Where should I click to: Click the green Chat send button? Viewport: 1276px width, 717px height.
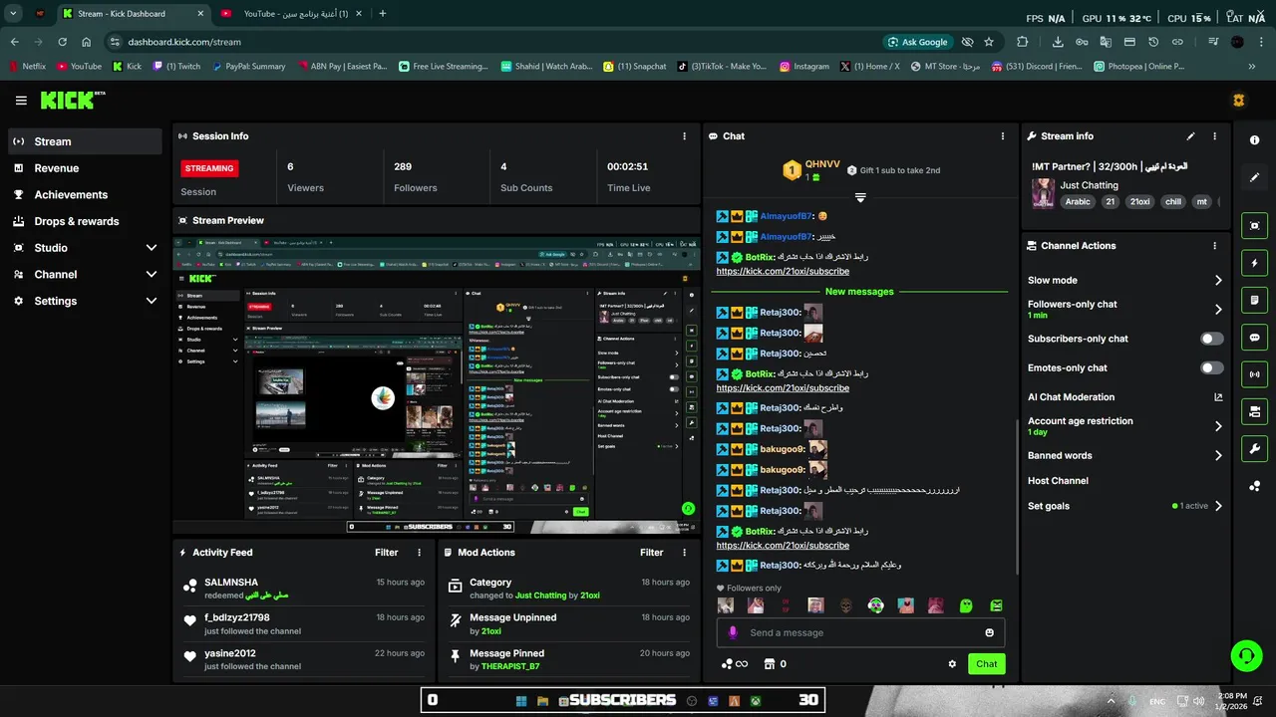point(986,664)
